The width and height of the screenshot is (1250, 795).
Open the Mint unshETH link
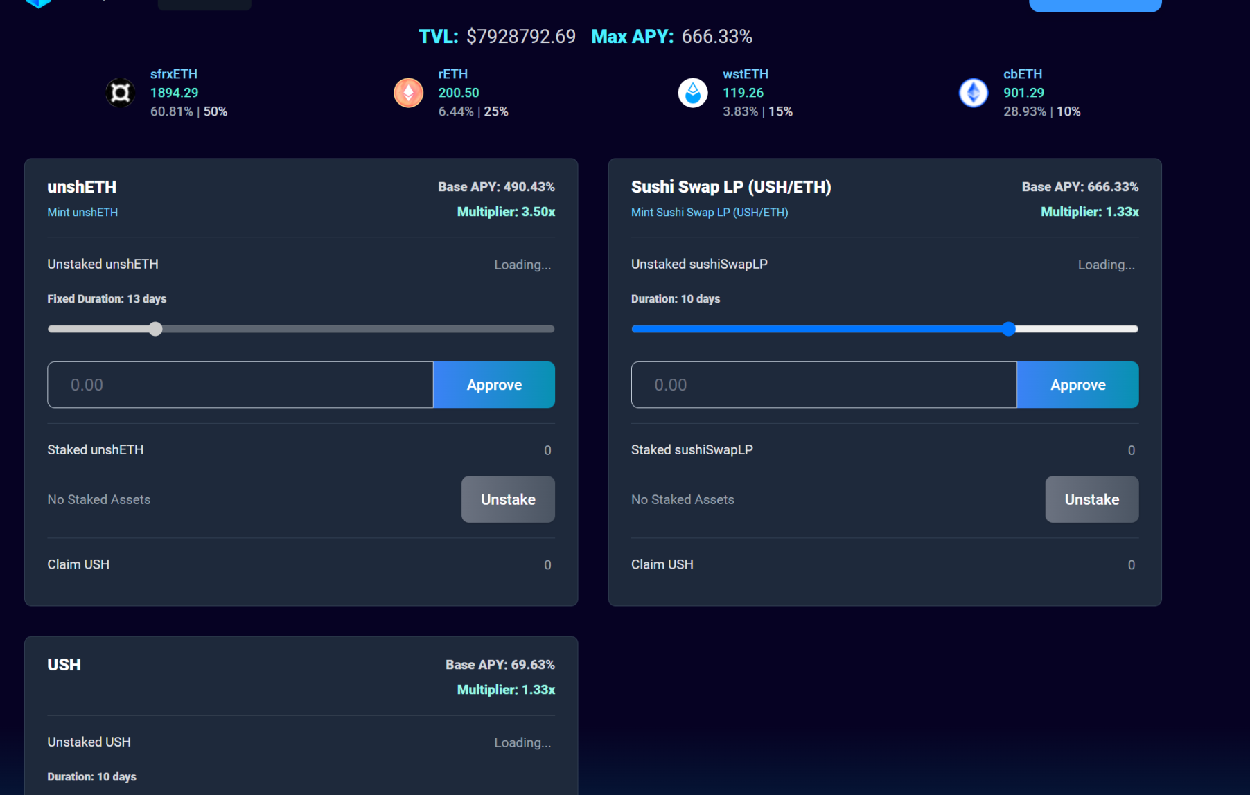[x=82, y=213]
